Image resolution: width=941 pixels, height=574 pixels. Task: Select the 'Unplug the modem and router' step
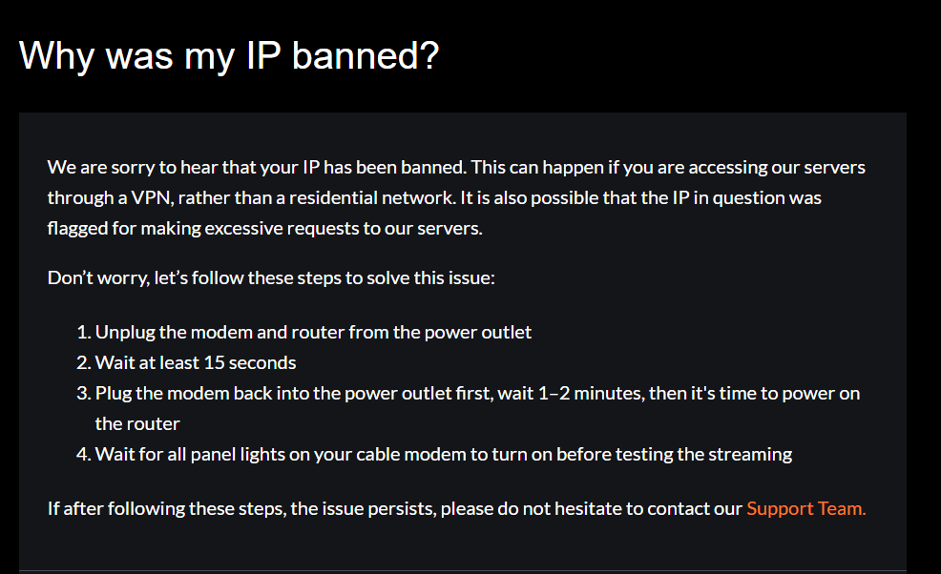313,332
